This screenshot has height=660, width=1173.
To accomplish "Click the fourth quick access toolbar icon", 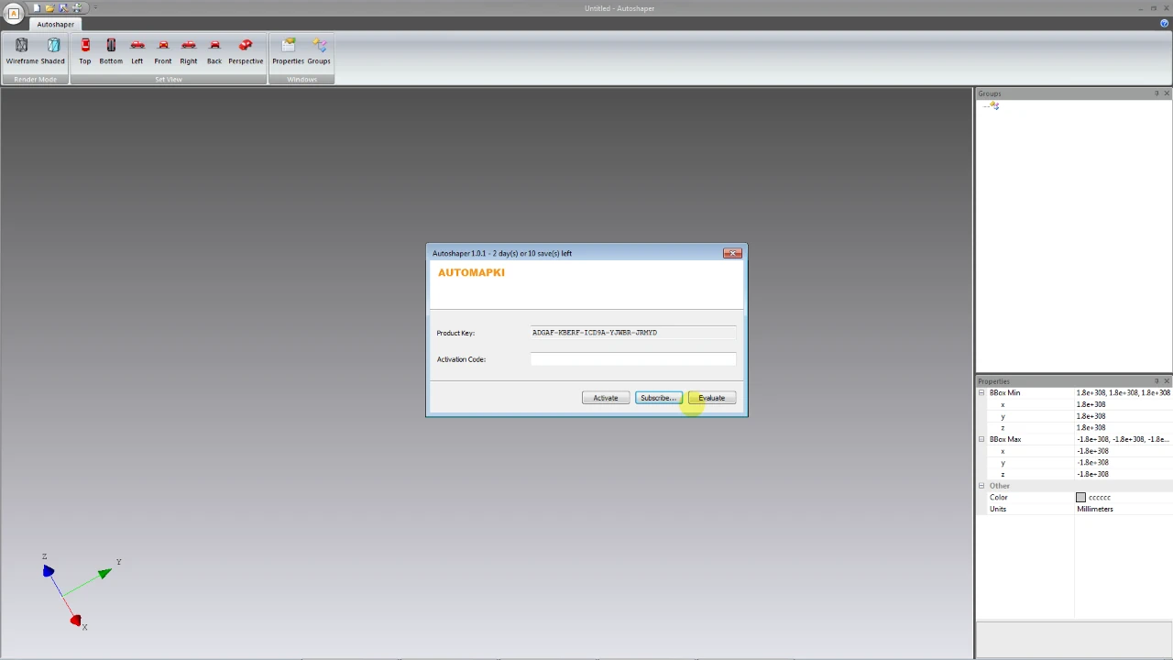I will pyautogui.click(x=77, y=8).
